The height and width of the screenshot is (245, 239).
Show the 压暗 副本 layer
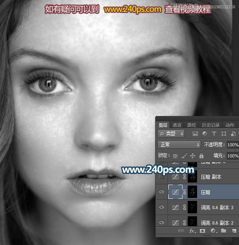point(162,177)
